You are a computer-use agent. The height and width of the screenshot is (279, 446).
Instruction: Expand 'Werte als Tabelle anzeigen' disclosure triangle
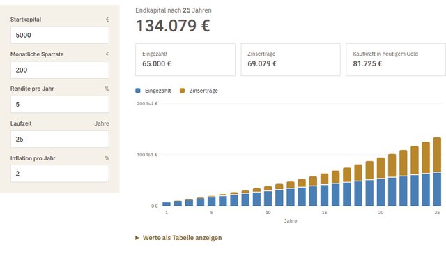coord(137,238)
